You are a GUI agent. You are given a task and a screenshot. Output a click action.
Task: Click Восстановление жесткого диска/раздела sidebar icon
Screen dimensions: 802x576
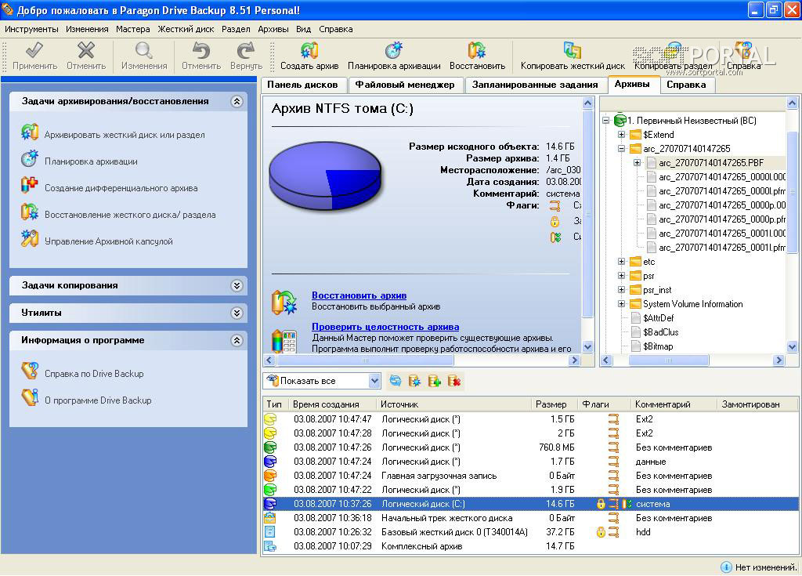point(30,212)
